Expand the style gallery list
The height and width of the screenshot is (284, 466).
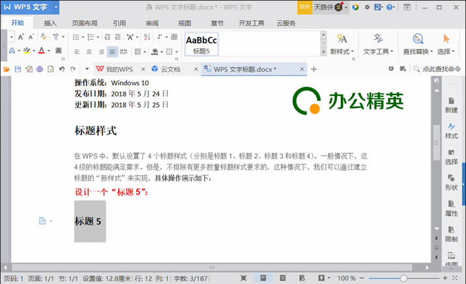pyautogui.click(x=323, y=51)
